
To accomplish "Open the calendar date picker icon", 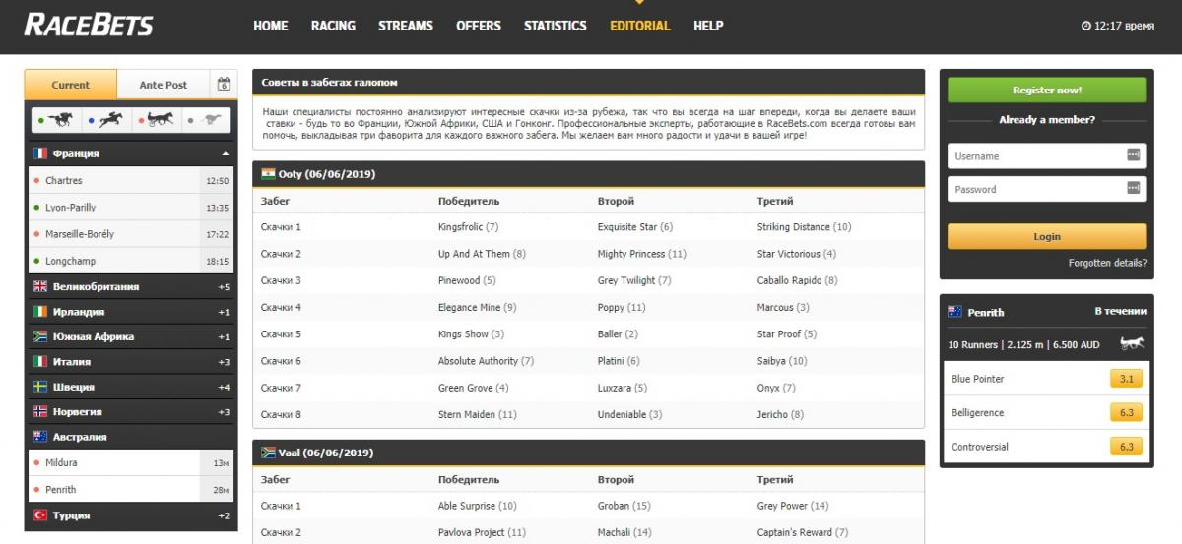I will (225, 85).
